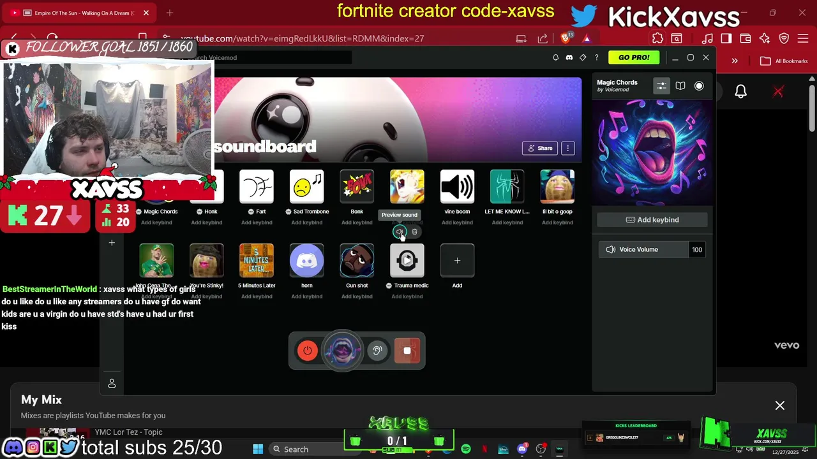
Task: Play the Bonk sound tile
Action: (357, 187)
